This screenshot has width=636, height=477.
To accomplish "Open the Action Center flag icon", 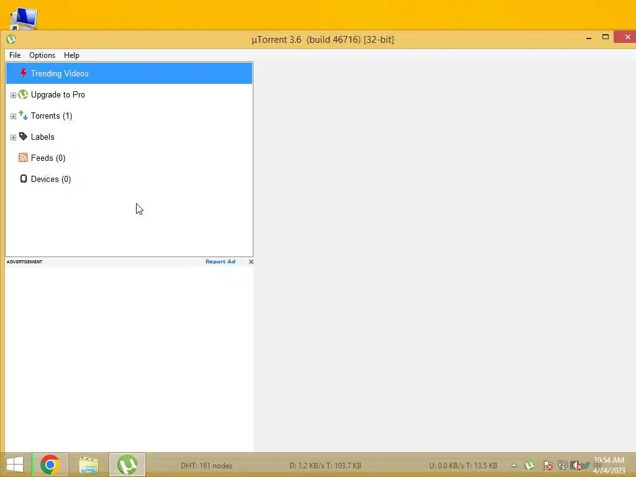I will point(548,465).
